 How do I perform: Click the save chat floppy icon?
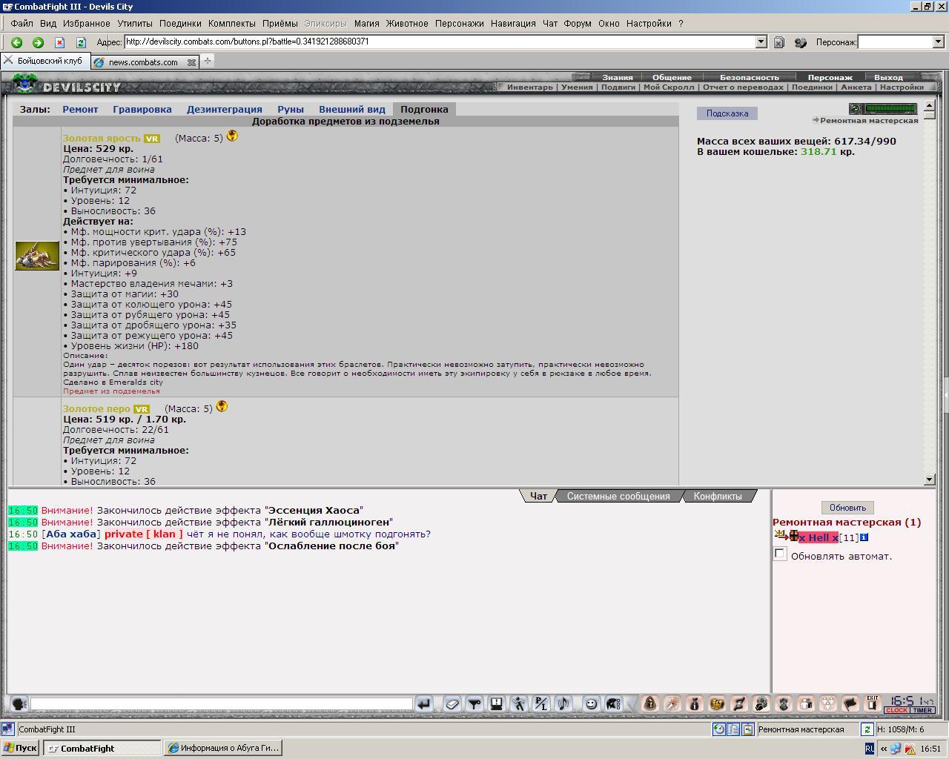click(x=497, y=703)
